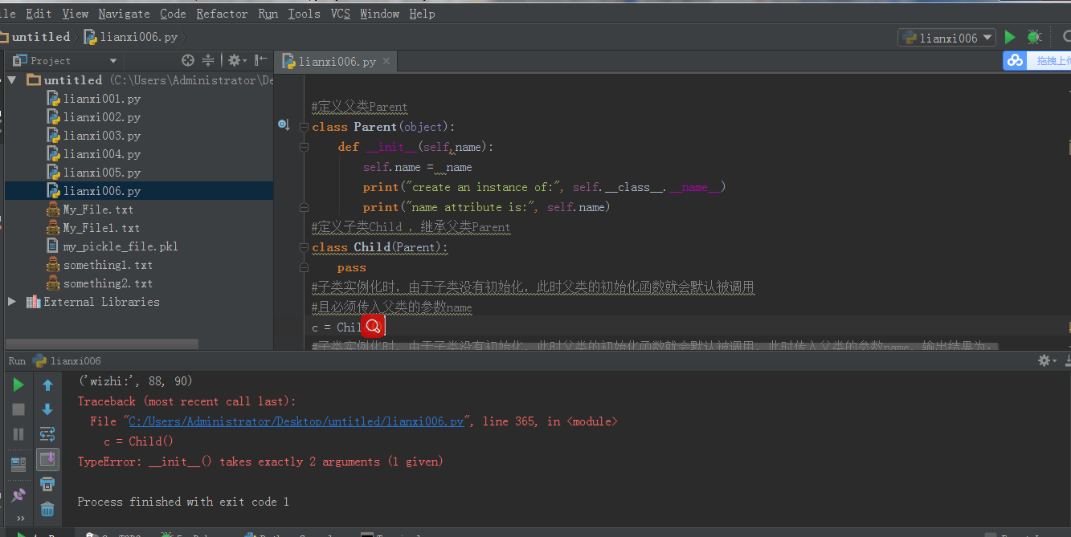1071x537 pixels.
Task: Pin the Run panel tab
Action: [x=18, y=494]
